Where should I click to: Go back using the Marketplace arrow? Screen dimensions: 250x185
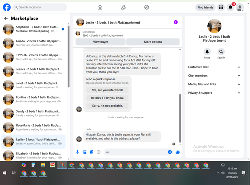click(6, 18)
